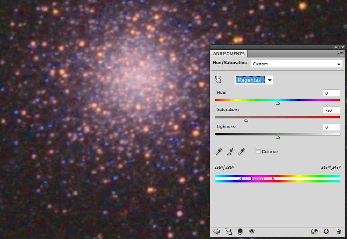
Task: Open the Adjustments panel flyout menu
Action: [x=340, y=54]
